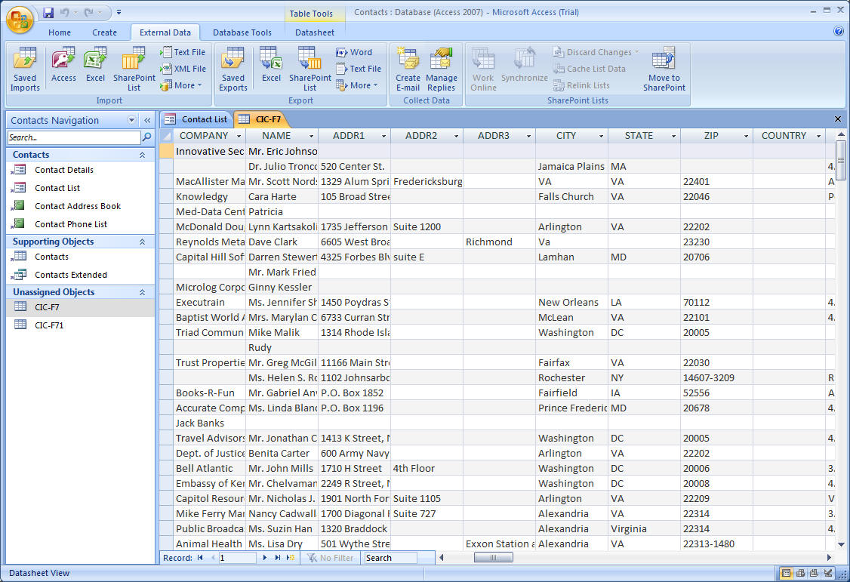Open ZIP column filter dropdown

(747, 136)
